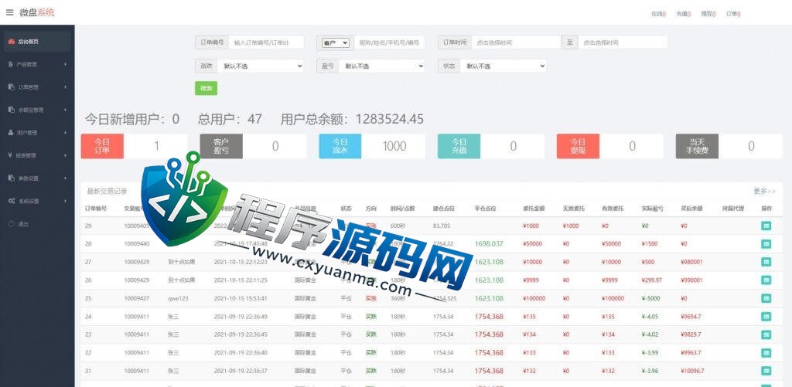
Task: Click the red 今日提现 stat tile
Action: click(x=578, y=146)
